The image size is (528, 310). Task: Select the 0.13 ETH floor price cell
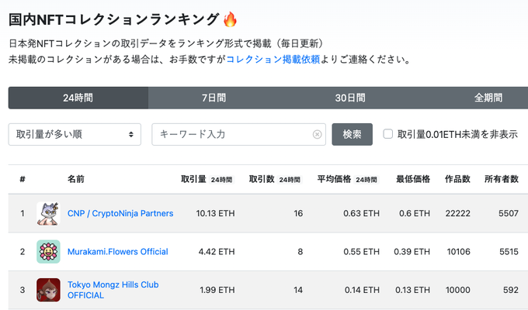point(412,290)
